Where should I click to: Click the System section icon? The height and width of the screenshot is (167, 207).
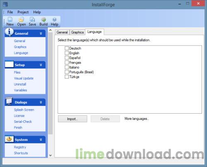[x=9, y=139]
